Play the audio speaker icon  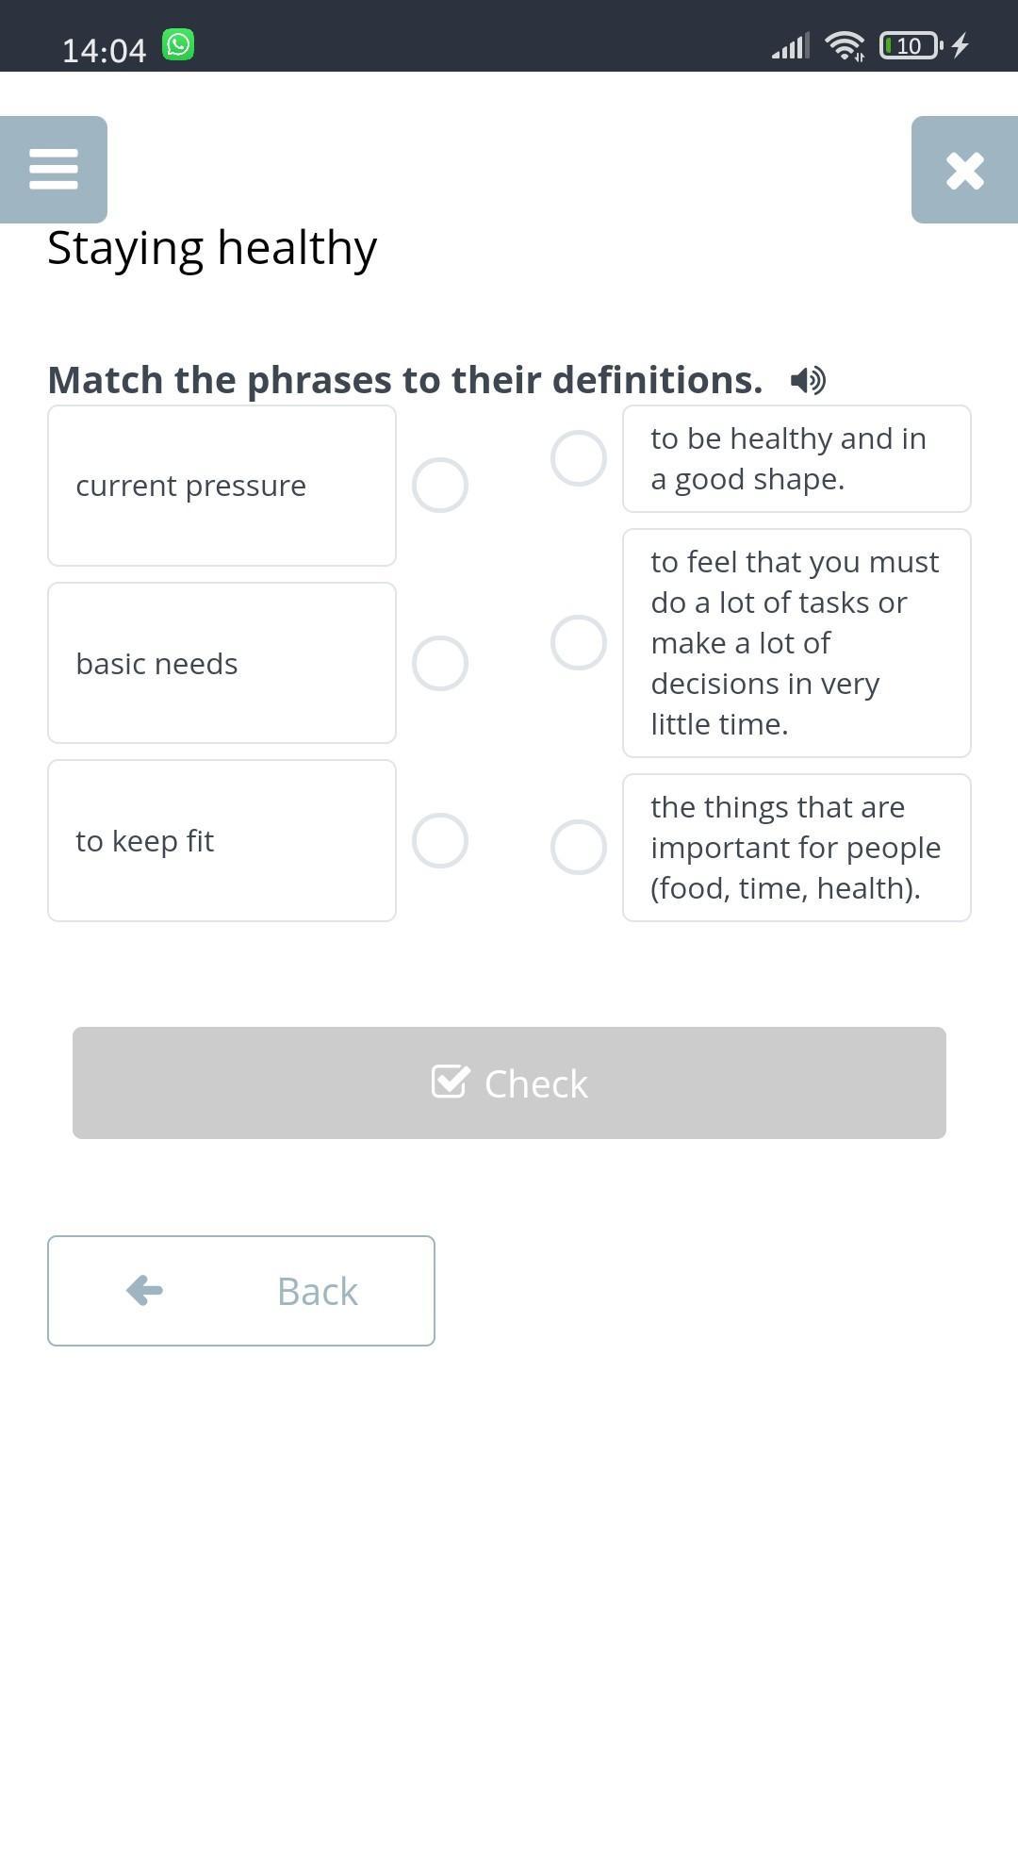(x=808, y=380)
